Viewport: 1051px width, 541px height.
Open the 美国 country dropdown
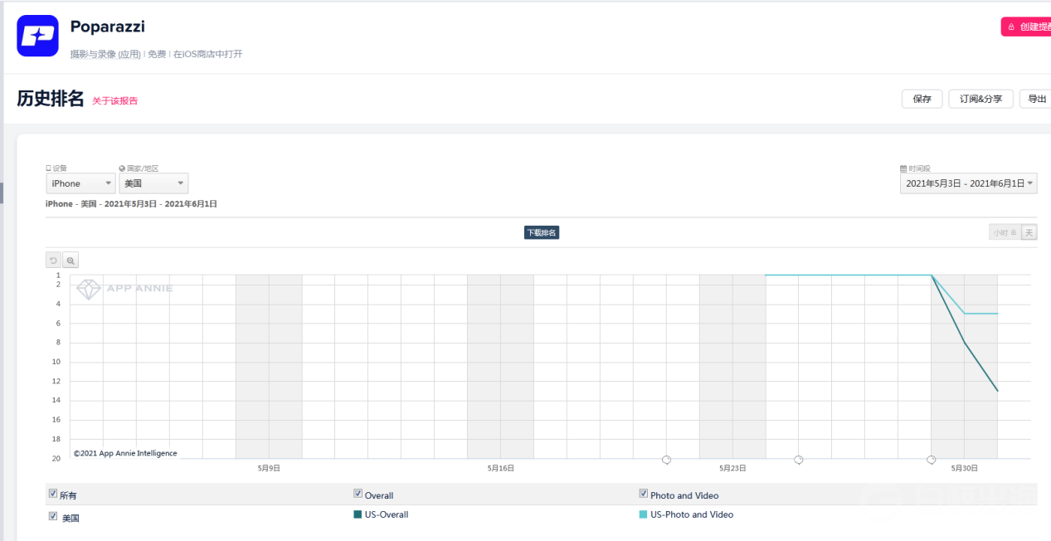tap(153, 183)
